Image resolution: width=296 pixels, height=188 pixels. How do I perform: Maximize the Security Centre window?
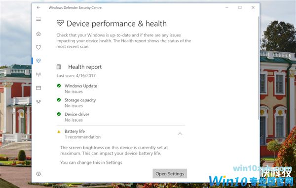(240, 7)
